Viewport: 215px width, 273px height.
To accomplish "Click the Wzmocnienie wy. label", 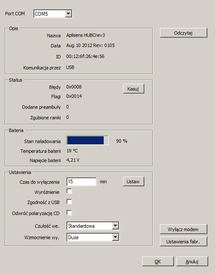I will click(x=42, y=237).
